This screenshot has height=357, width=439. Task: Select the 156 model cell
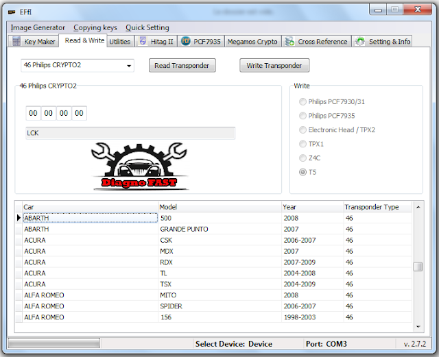[219, 317]
